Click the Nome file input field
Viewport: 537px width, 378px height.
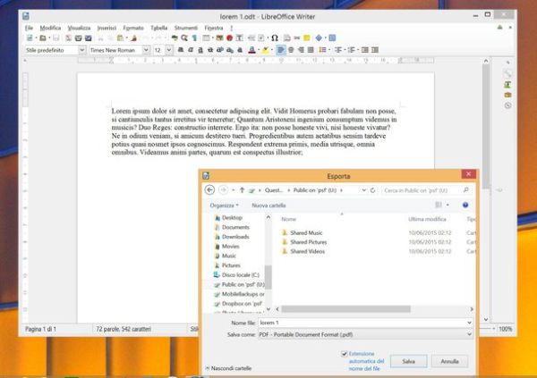point(362,322)
